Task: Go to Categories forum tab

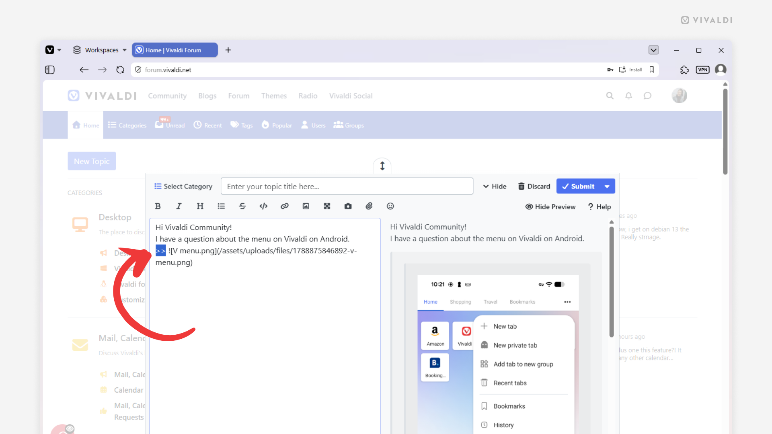Action: pyautogui.click(x=127, y=125)
